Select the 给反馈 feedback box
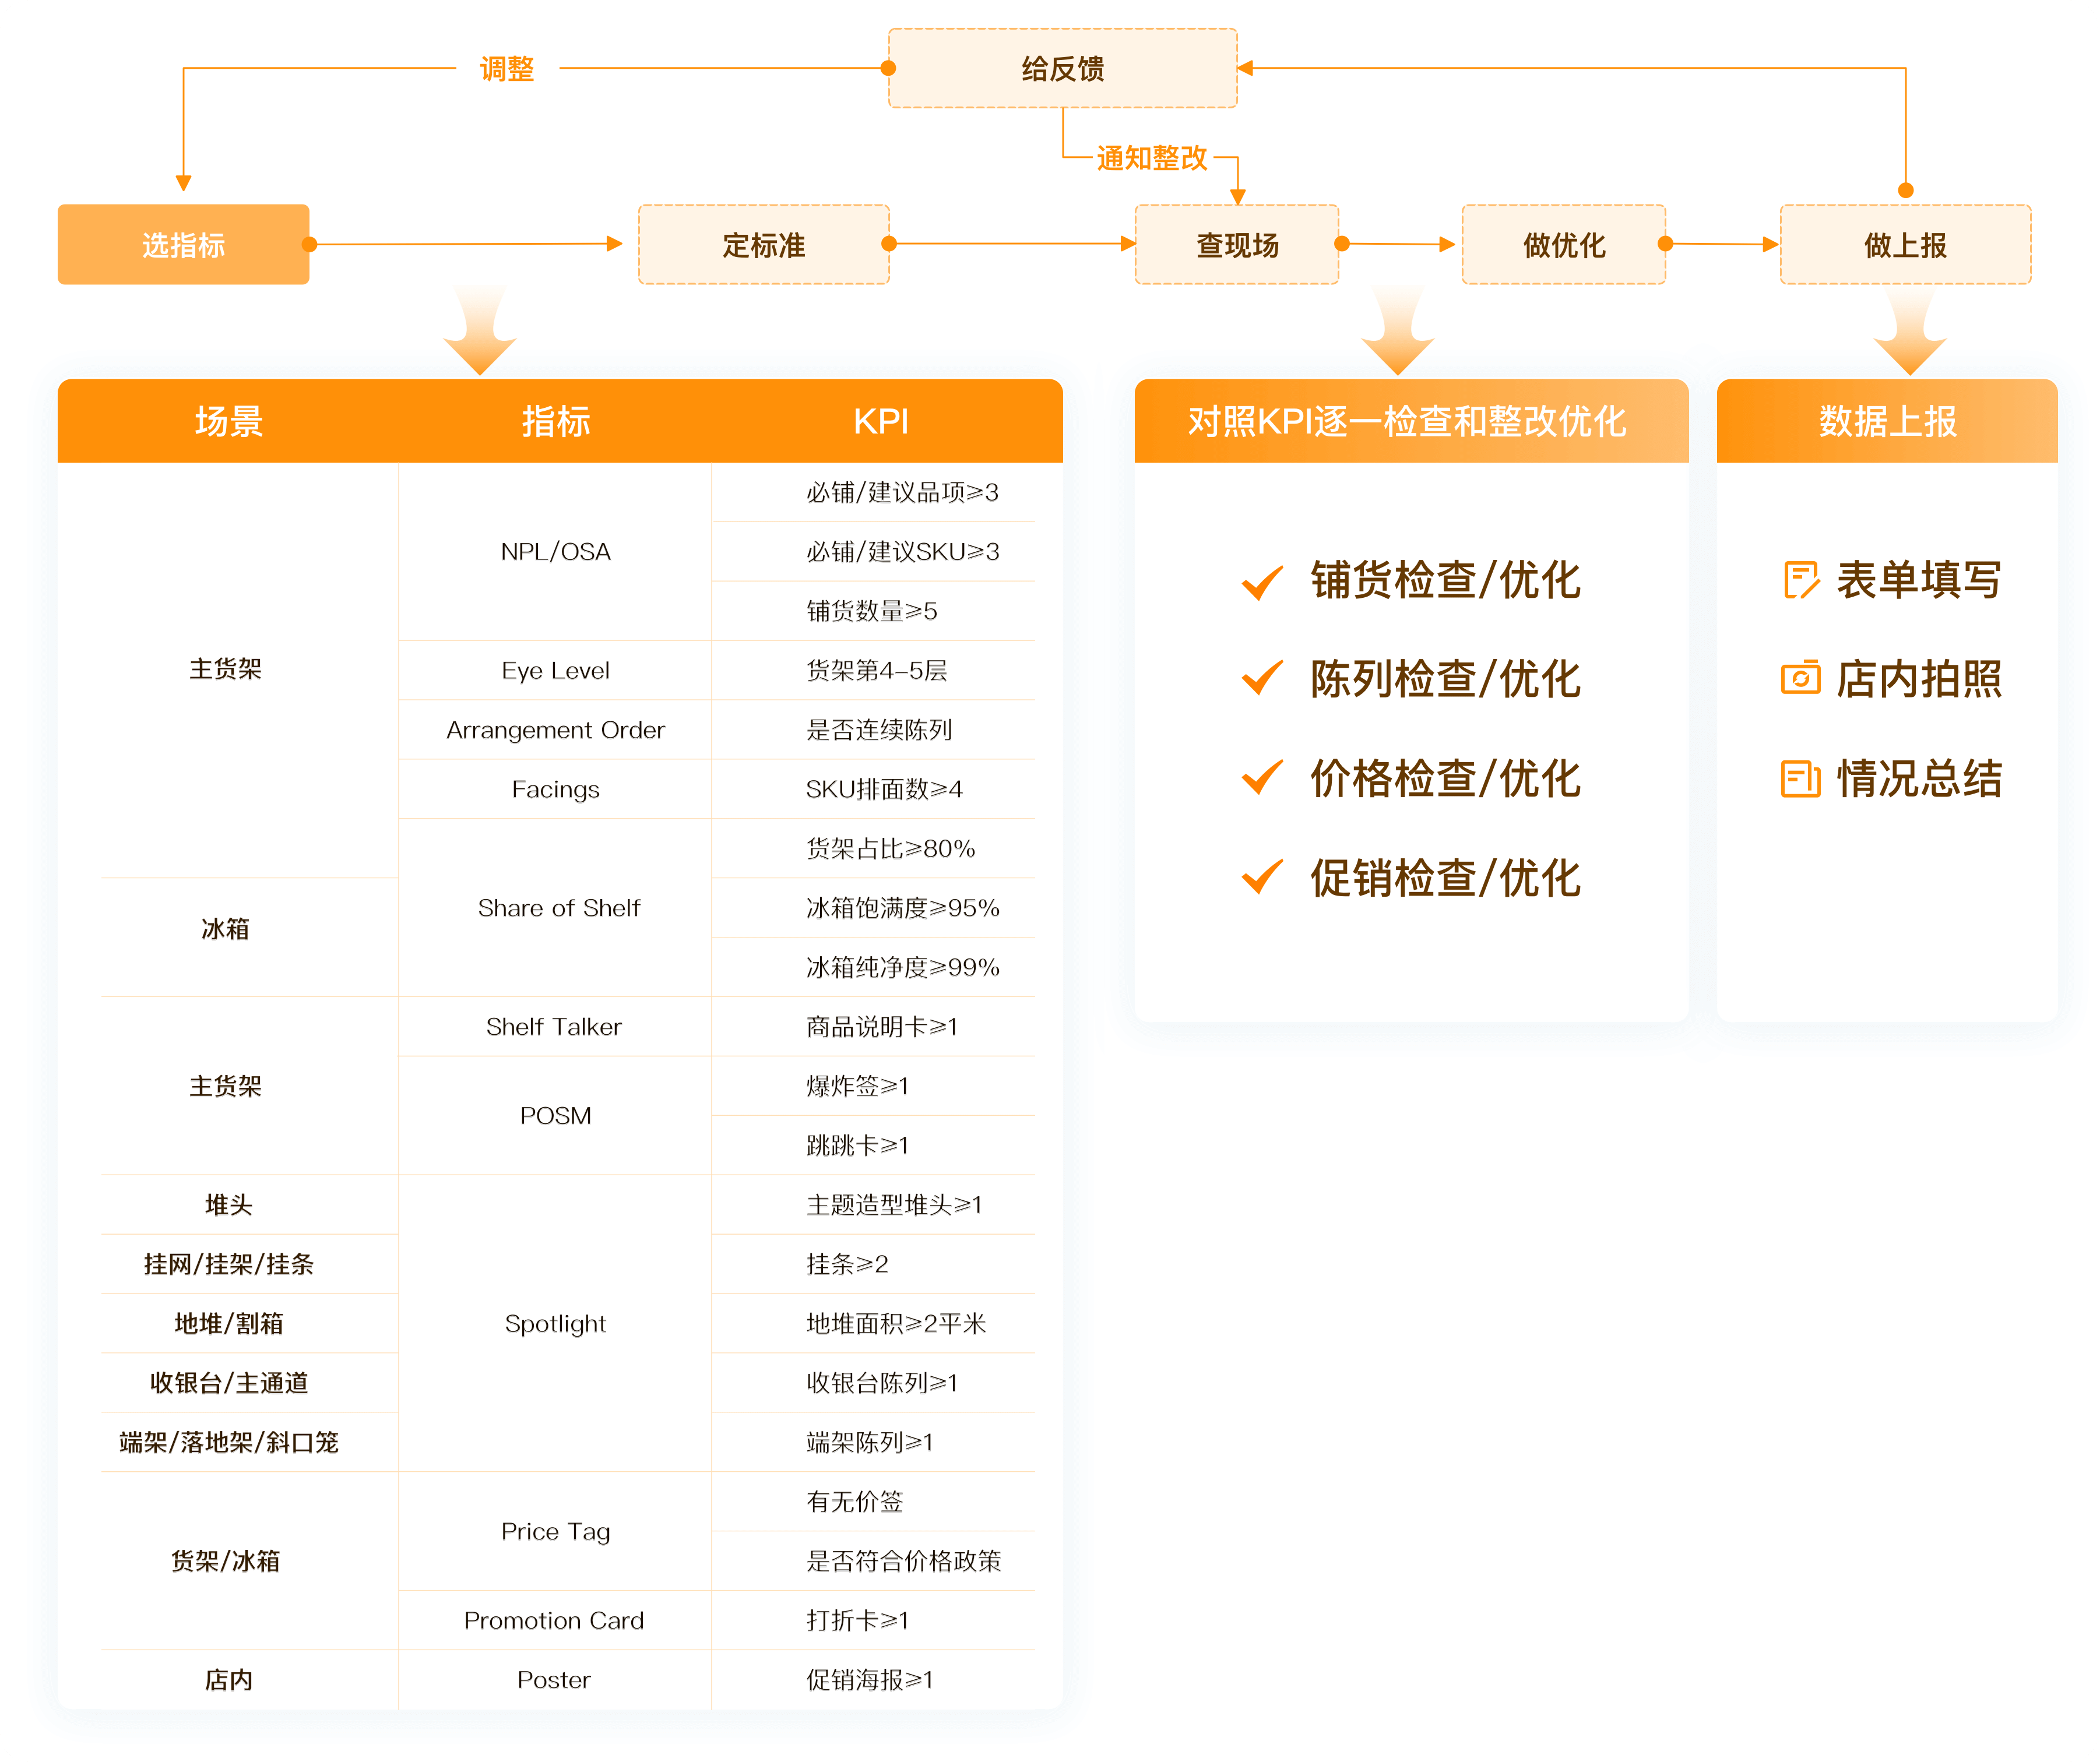The height and width of the screenshot is (1762, 2100). pos(1063,68)
